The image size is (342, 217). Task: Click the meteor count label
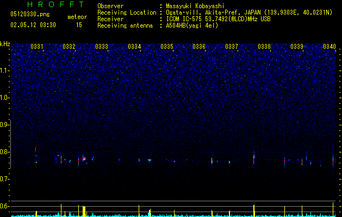[77, 17]
